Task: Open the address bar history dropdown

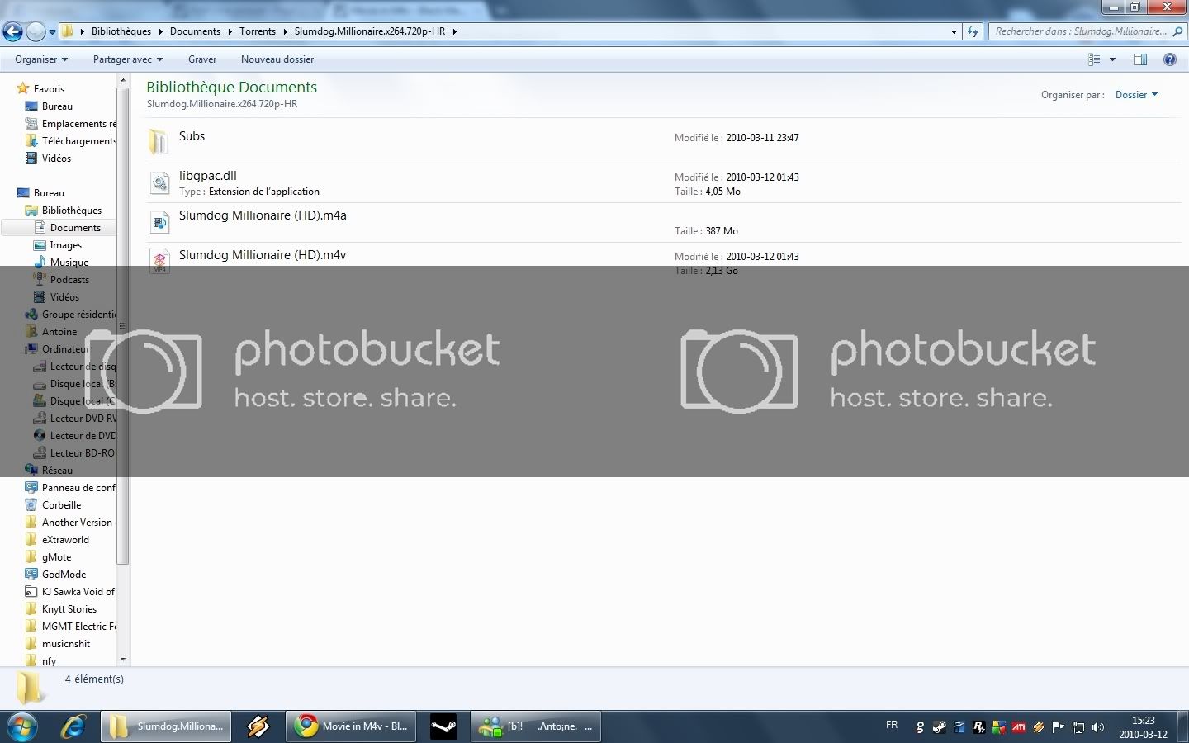Action: (954, 31)
